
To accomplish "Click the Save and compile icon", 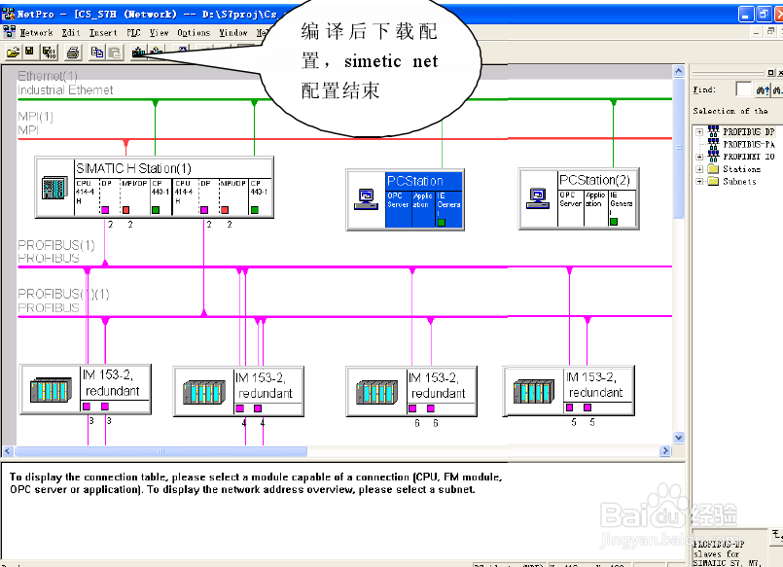I will (47, 52).
